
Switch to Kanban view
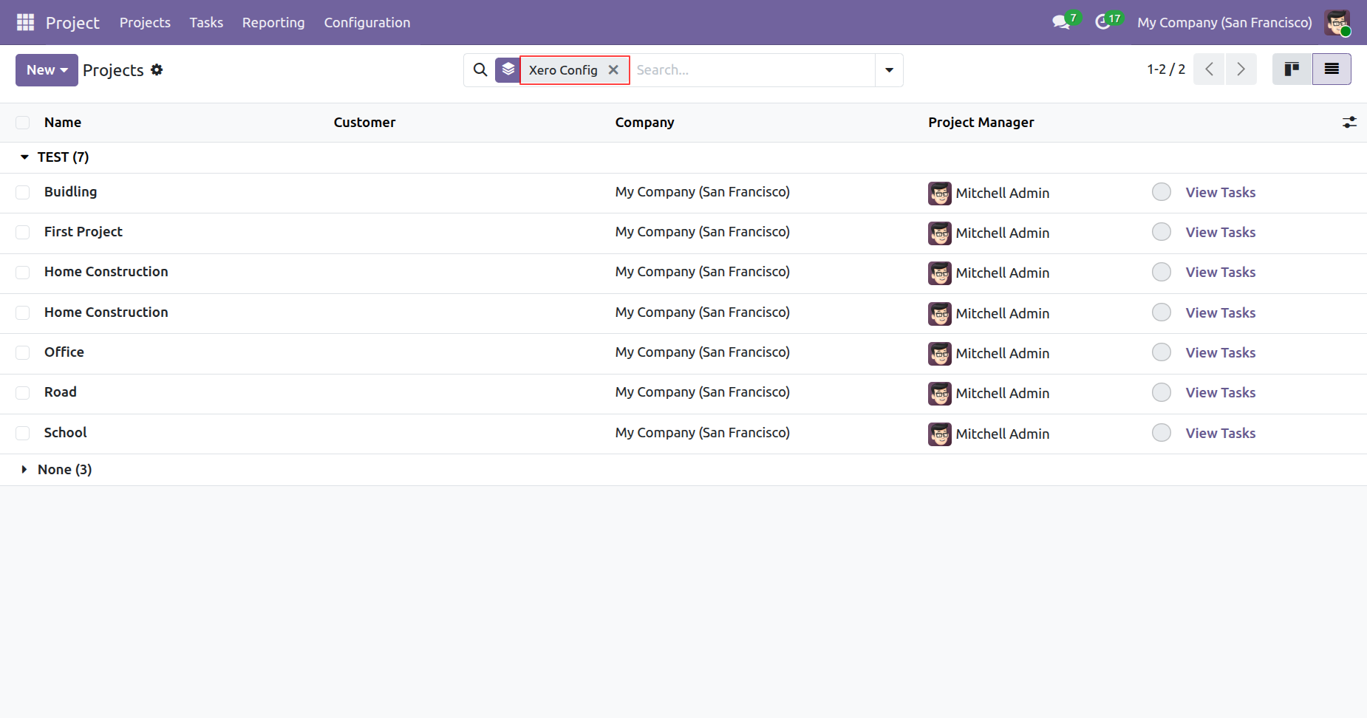[x=1292, y=69]
